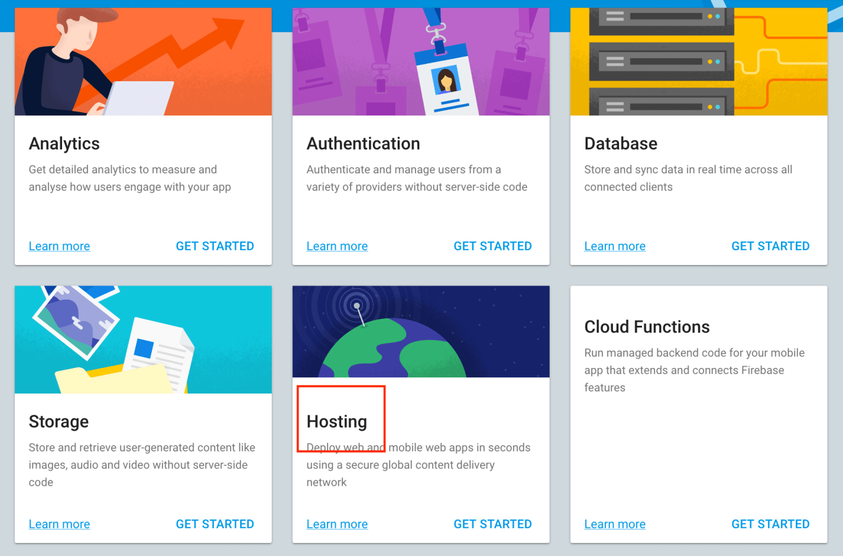Click Get Started on the Authentication card

tap(493, 246)
